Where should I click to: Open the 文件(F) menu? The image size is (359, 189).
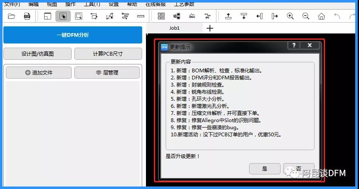tap(12, 4)
